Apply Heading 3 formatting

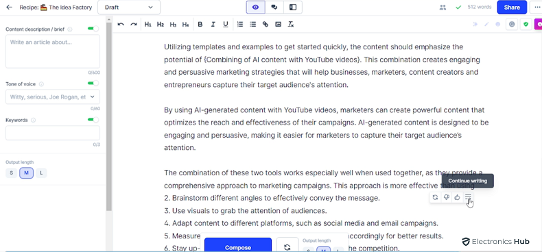coord(173,25)
